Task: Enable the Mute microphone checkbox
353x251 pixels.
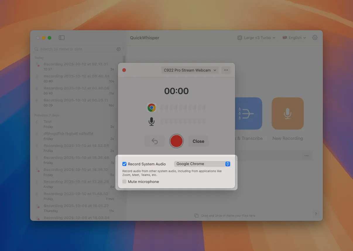Action: pos(124,182)
